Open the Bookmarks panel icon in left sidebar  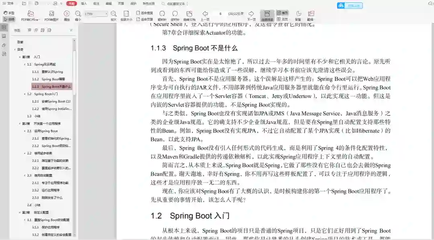click(x=4, y=27)
